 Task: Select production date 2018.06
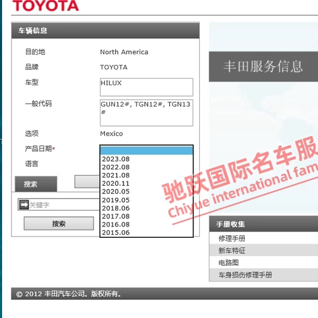coord(146,208)
